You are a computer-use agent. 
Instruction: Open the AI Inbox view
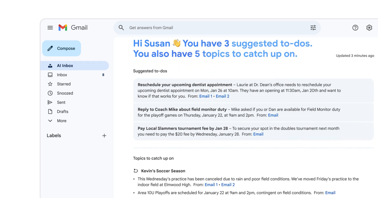coord(65,66)
